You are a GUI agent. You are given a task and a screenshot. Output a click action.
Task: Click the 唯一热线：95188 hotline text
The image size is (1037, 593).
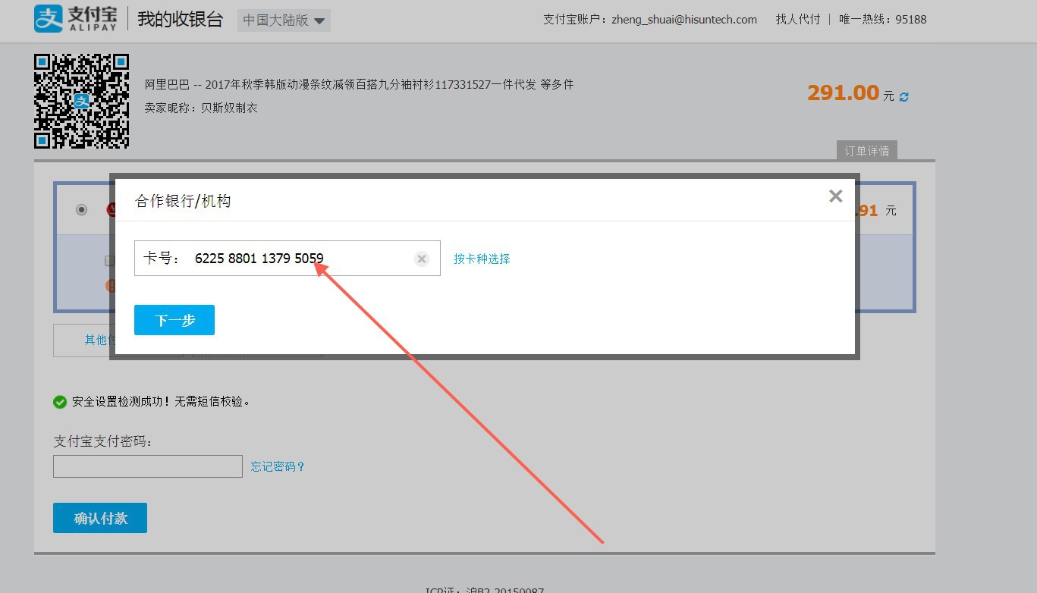point(883,20)
